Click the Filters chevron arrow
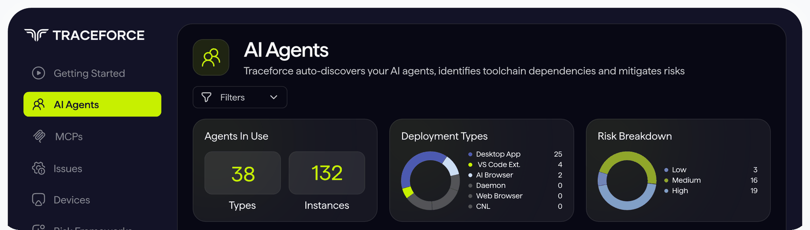The image size is (810, 230). [x=274, y=97]
